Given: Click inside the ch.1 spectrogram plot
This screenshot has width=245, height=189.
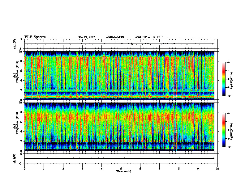Looking at the screenshot, I should point(119,75).
